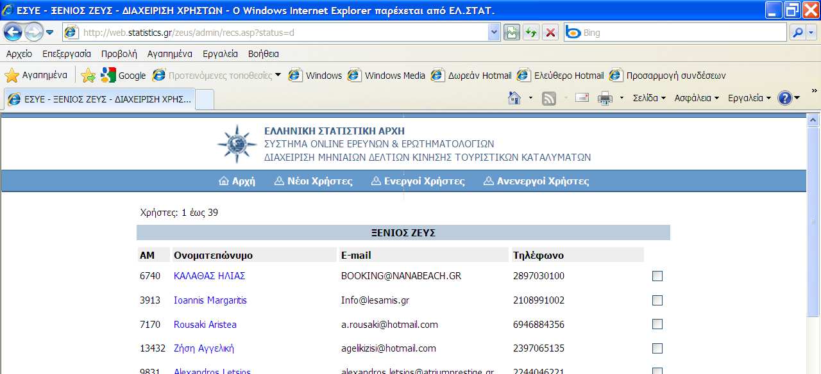This screenshot has height=374, width=821.
Task: Open the Google favorites link
Action: point(124,76)
